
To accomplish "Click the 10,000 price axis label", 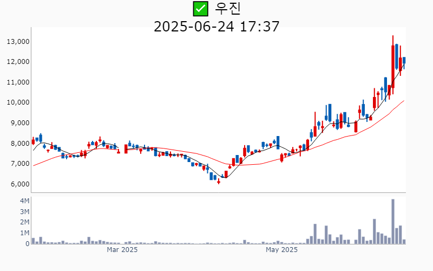I will click(x=18, y=102).
